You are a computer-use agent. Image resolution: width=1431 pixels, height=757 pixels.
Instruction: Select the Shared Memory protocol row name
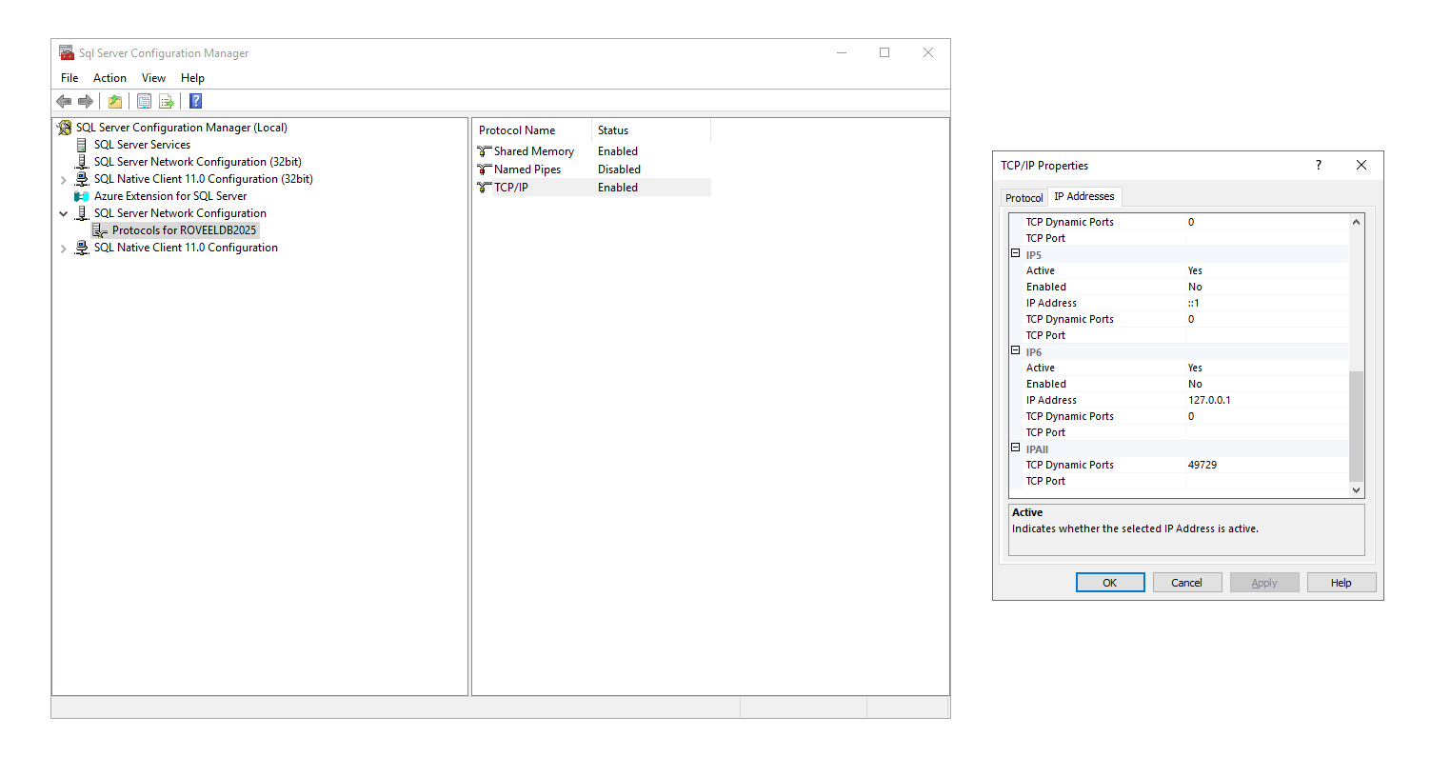(x=534, y=151)
